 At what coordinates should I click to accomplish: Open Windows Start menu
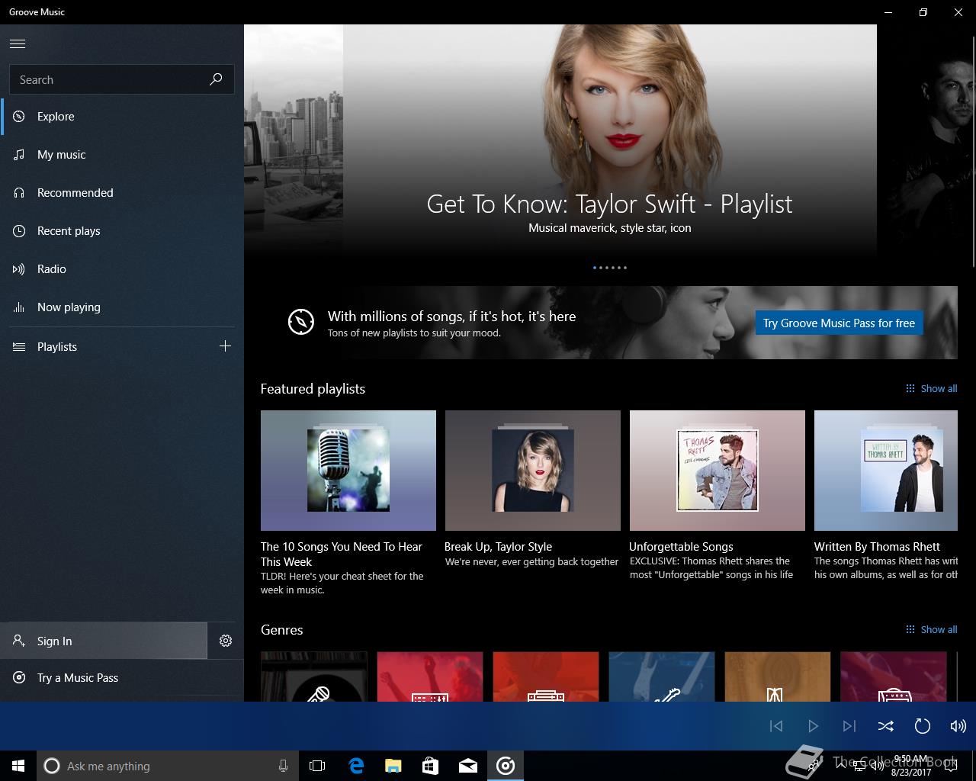click(x=18, y=766)
